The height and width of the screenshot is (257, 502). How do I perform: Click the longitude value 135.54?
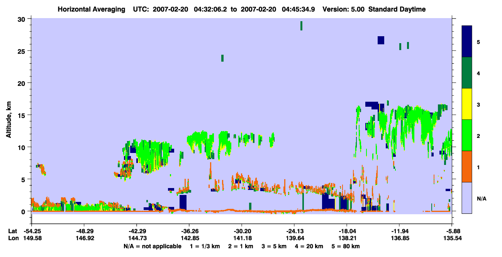pos(452,238)
